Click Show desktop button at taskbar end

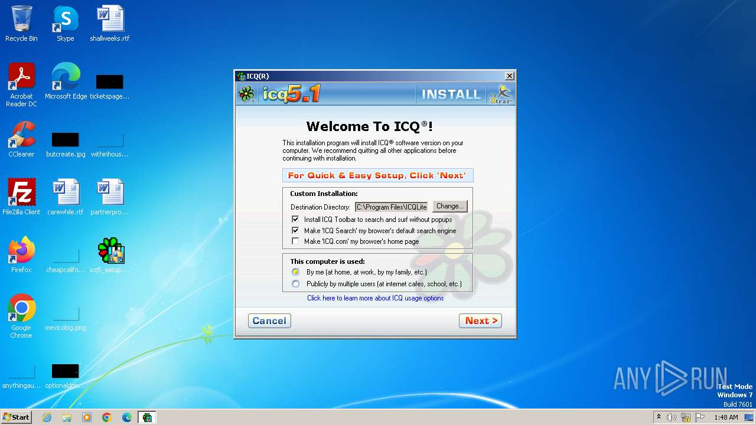click(x=750, y=417)
